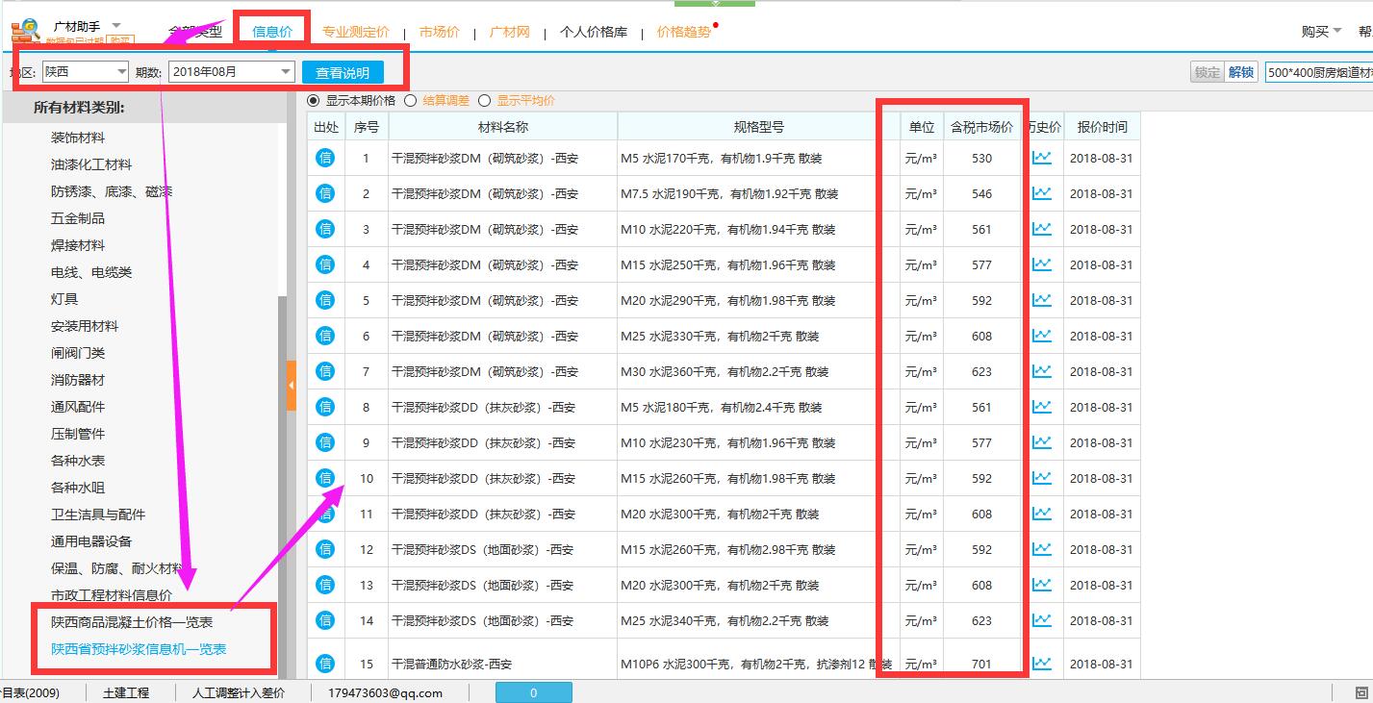The width and height of the screenshot is (1373, 703).
Task: Select 显示本期价格 radio button
Action: pos(313,100)
